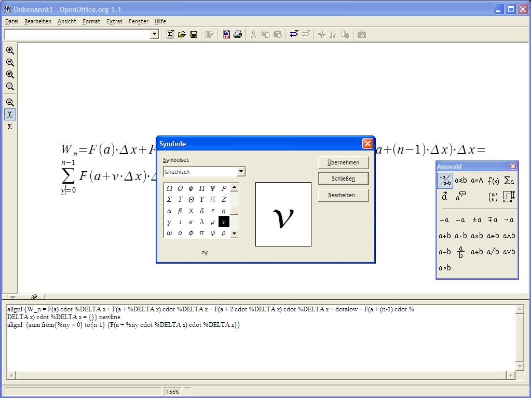Open the URL combo box dropdown arrow
The width and height of the screenshot is (531, 398).
click(154, 34)
